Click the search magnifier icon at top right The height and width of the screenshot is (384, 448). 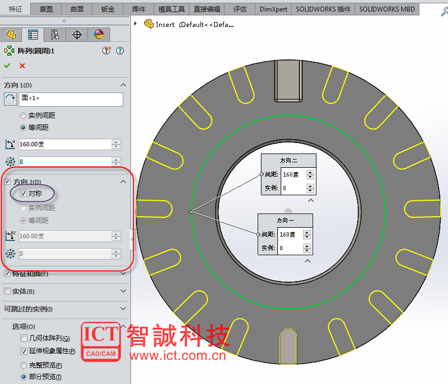pos(444,12)
